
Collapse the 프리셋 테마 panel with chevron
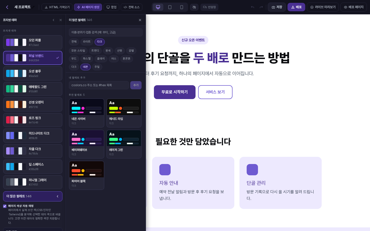(x=53, y=20)
